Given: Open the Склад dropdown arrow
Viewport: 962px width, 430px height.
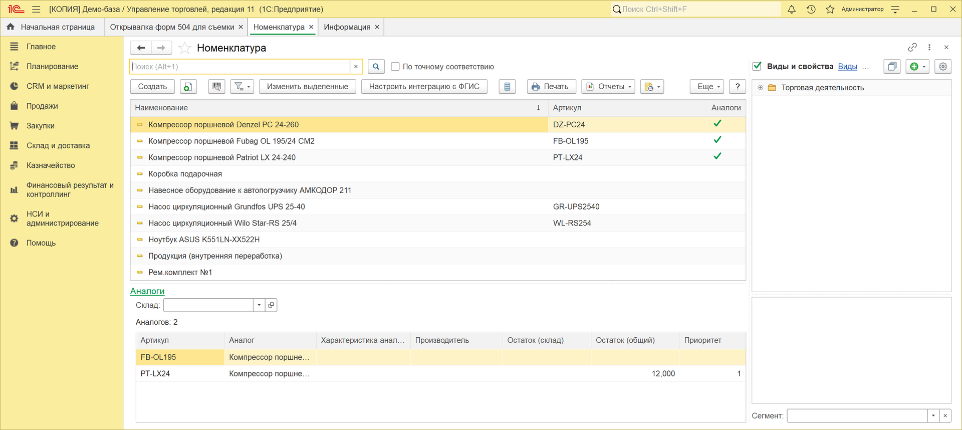Looking at the screenshot, I should (259, 305).
